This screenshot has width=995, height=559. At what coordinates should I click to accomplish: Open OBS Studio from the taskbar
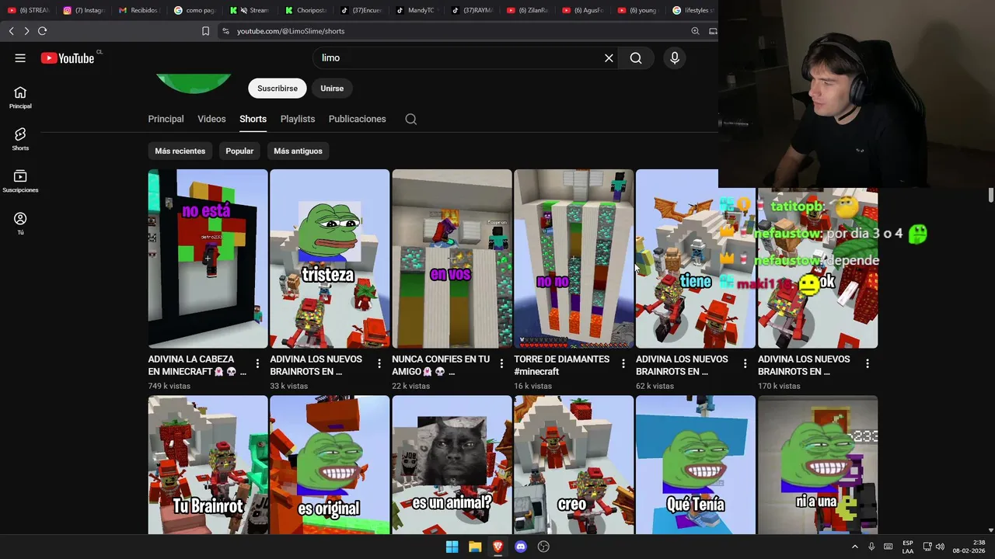point(544,547)
